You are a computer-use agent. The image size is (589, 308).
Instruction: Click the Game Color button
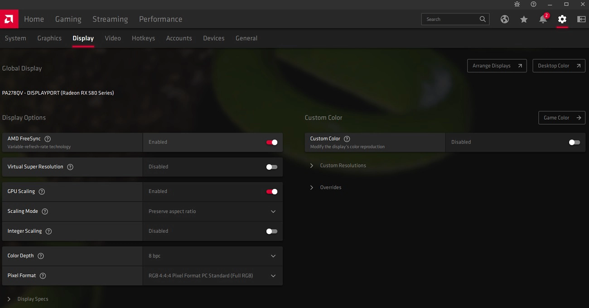562,118
